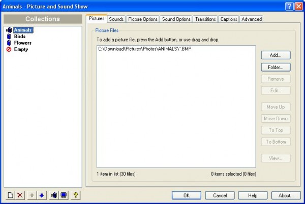Open the About... dialog button
The width and height of the screenshot is (305, 204).
point(286,195)
